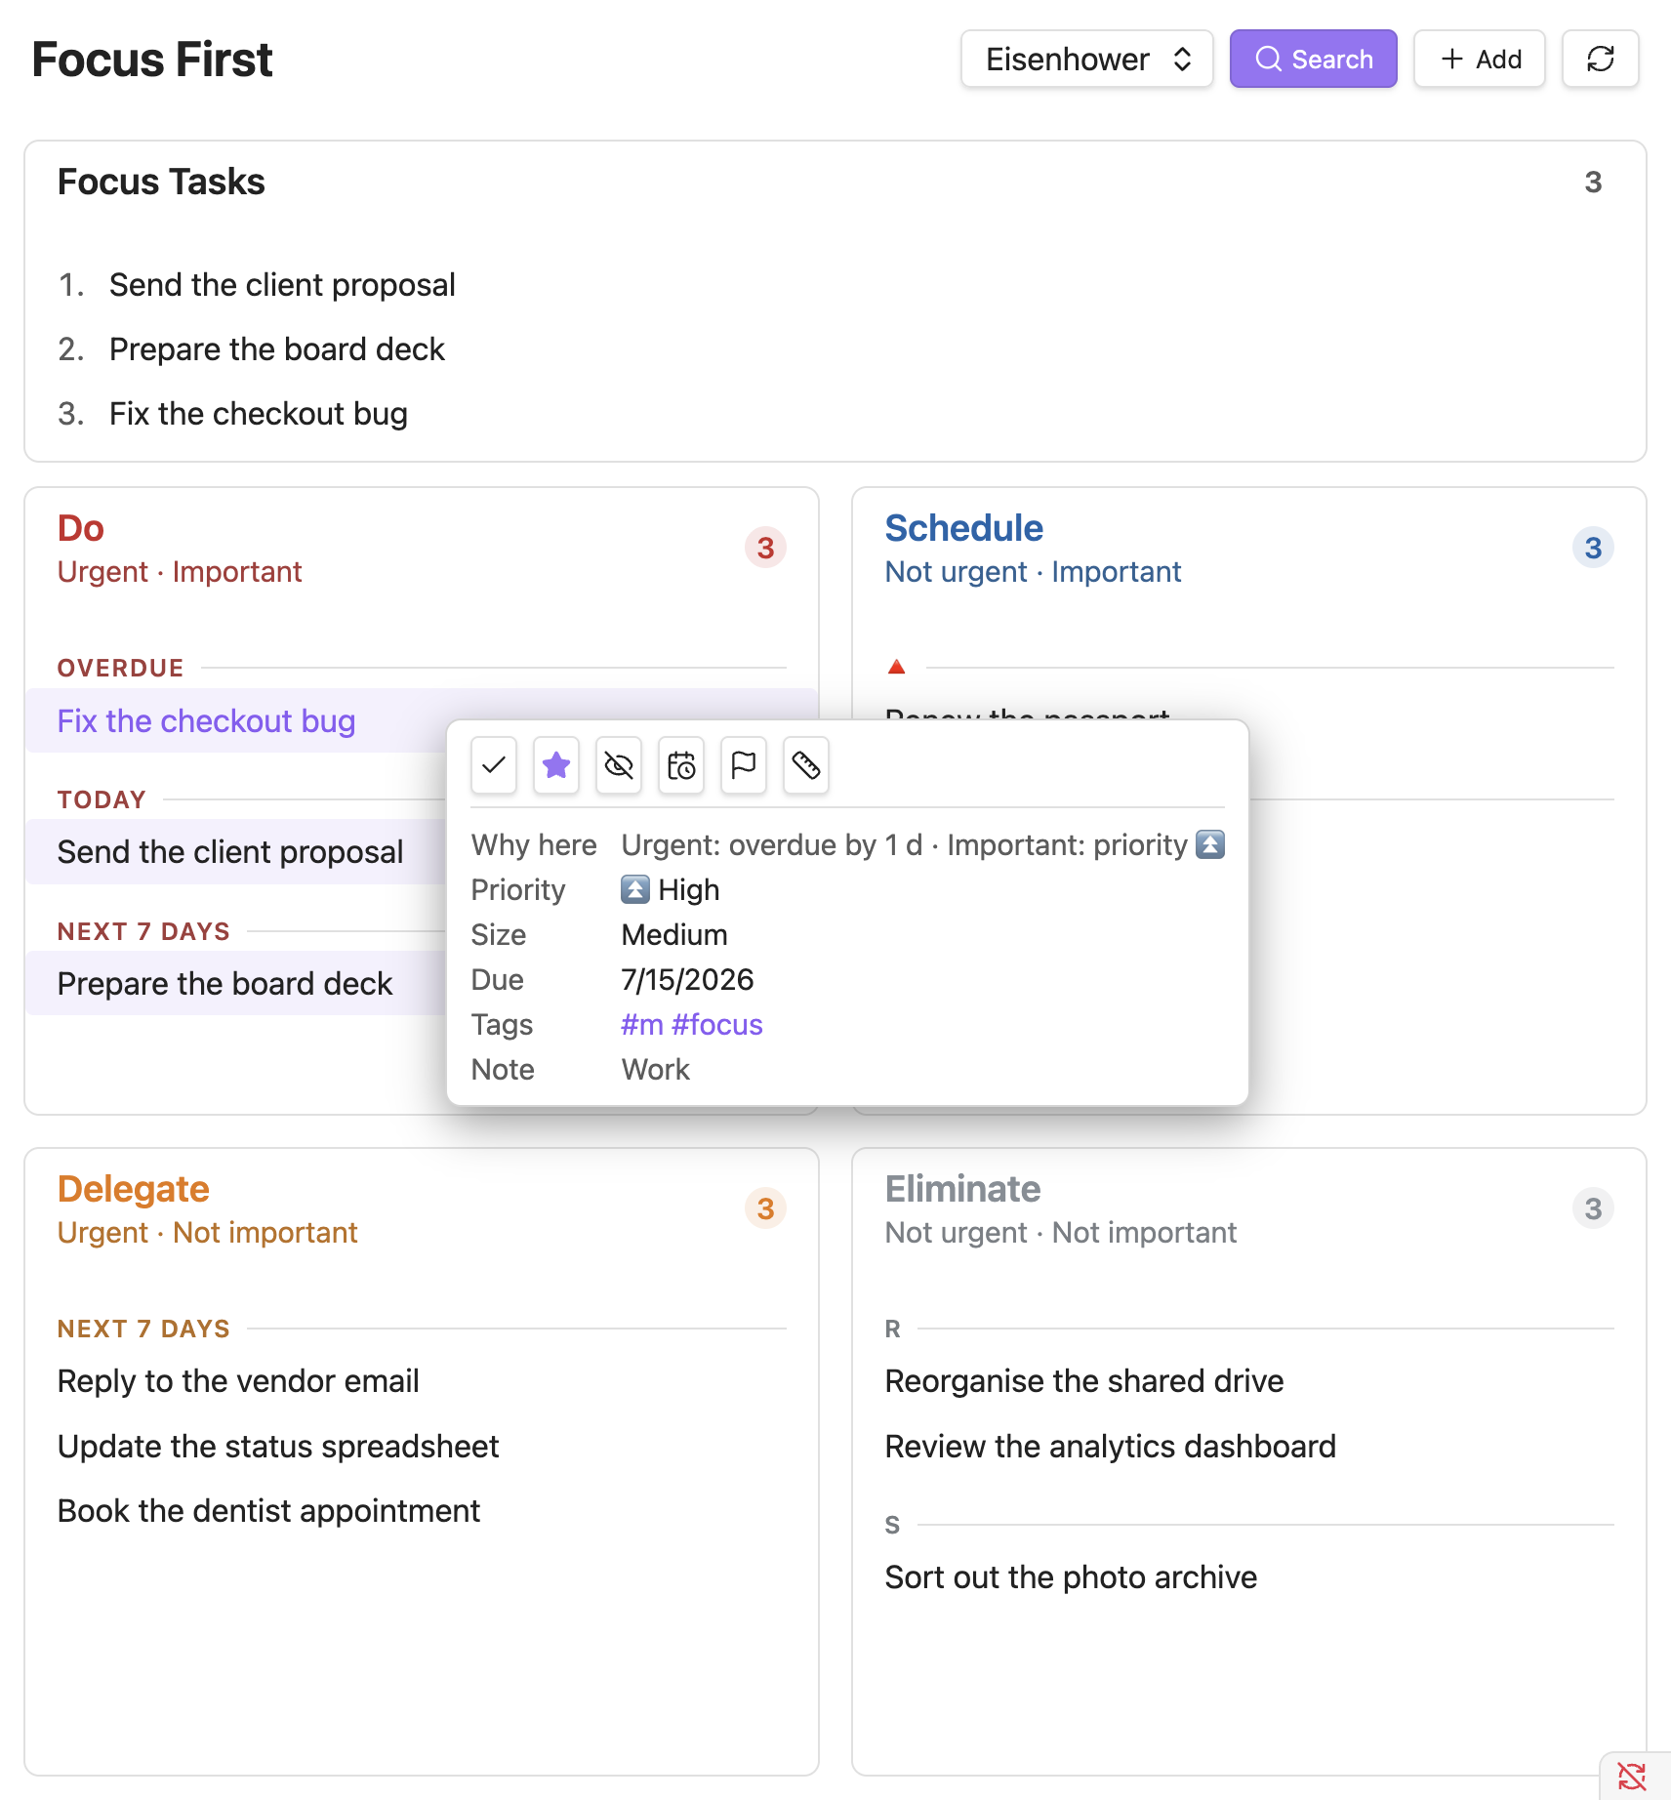Open Update the status spreadsheet task
Viewport: 1671px width, 1800px height.
[278, 1447]
